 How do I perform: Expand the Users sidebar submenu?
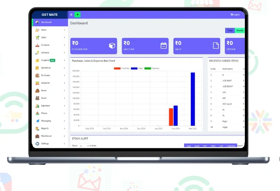click(49, 30)
